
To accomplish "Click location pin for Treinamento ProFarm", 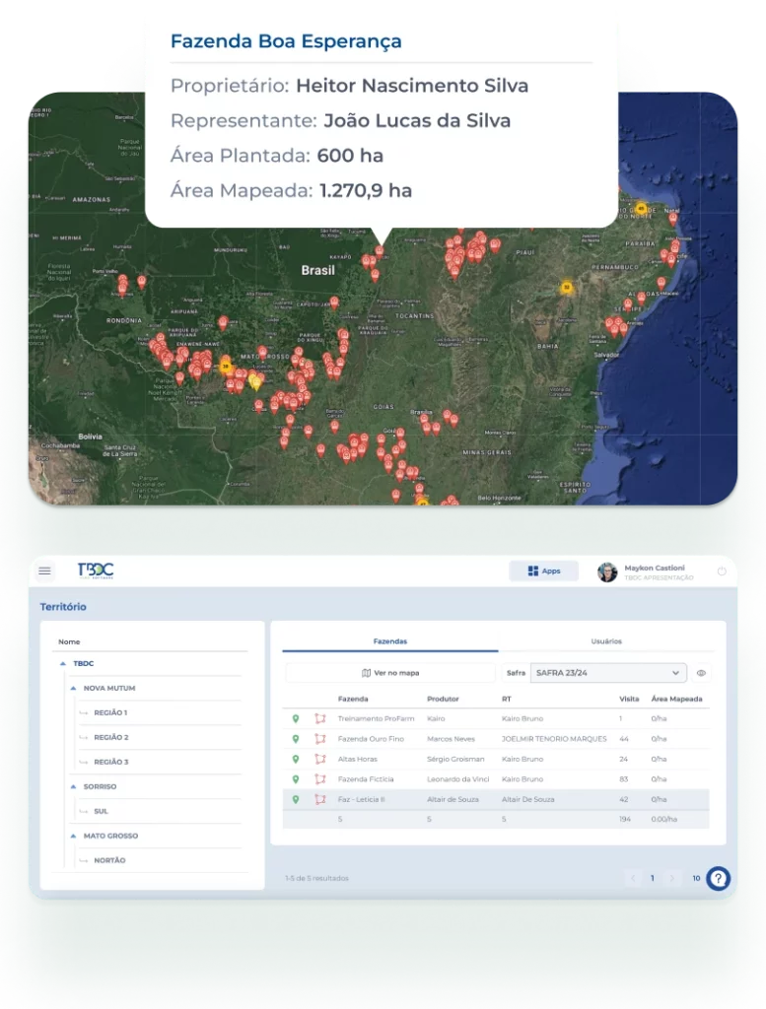I will (x=295, y=718).
